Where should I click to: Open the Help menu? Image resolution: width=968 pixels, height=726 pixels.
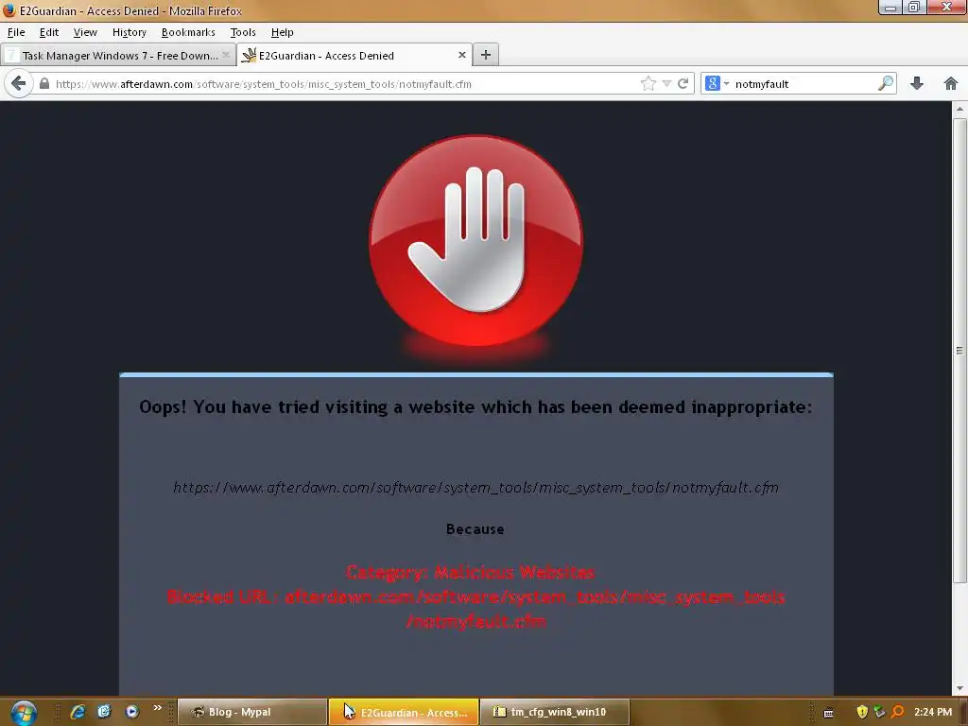pyautogui.click(x=282, y=32)
